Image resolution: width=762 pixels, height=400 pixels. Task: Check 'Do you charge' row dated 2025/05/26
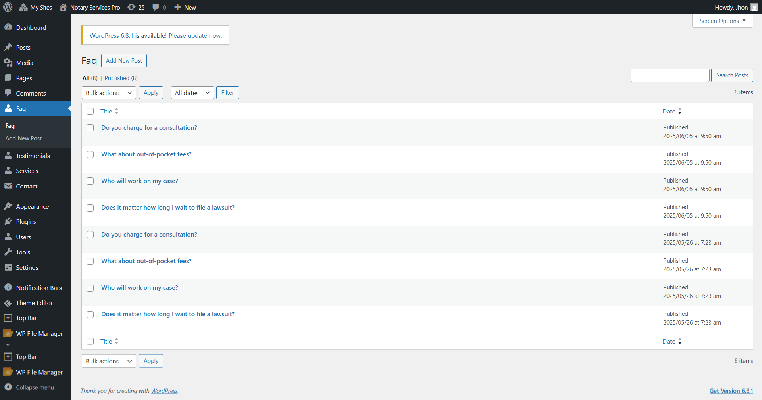tap(90, 235)
